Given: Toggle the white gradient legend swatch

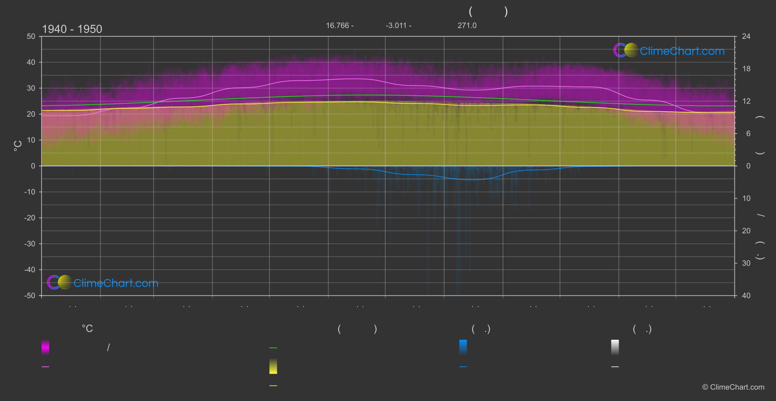Looking at the screenshot, I should tap(615, 347).
